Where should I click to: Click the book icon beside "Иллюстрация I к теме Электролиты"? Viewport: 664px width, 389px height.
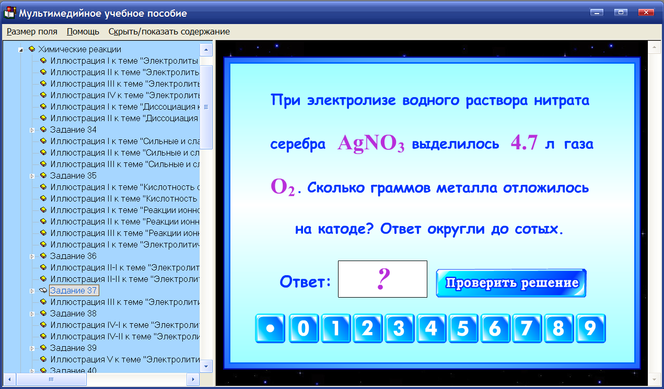tap(44, 61)
